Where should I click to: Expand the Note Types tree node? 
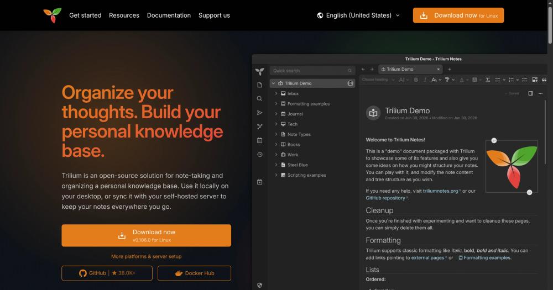[x=276, y=134]
